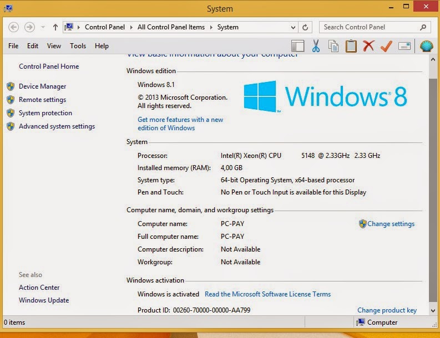This screenshot has width=440, height=338.
Task: Click the shield icon beside Remote settings
Action: coord(11,100)
